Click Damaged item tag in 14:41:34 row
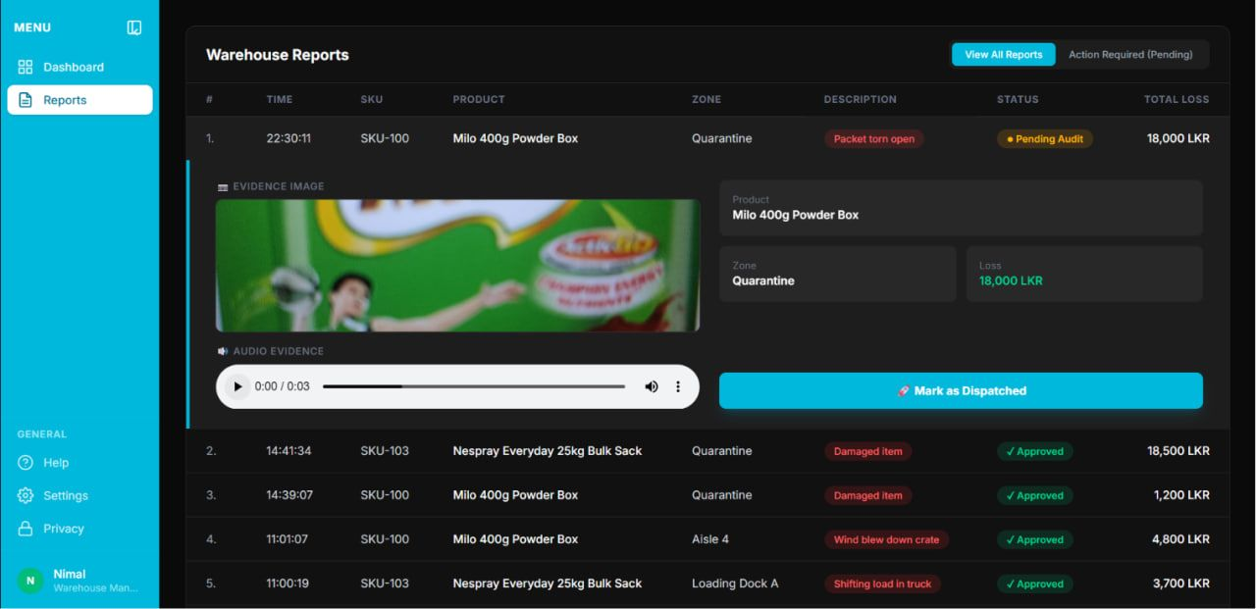 [867, 452]
